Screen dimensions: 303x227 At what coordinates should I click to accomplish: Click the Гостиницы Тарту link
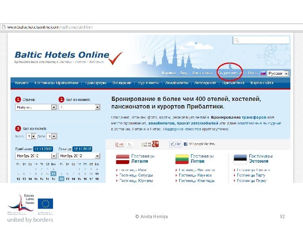click(251, 175)
